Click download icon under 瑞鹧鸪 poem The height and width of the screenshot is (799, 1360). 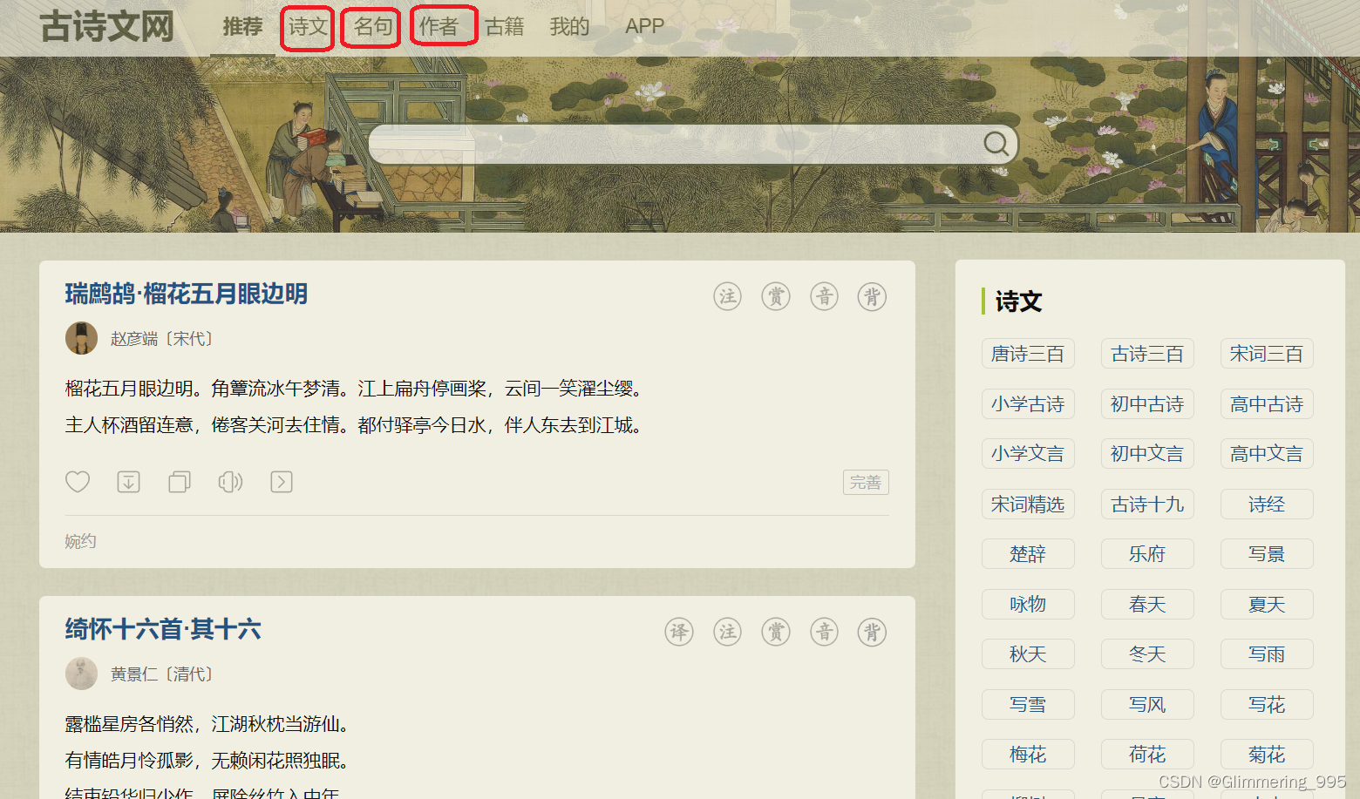point(129,482)
